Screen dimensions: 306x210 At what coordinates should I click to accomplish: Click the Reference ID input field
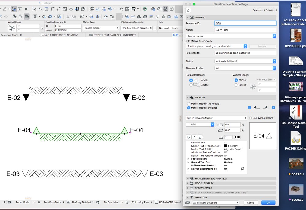245,23
